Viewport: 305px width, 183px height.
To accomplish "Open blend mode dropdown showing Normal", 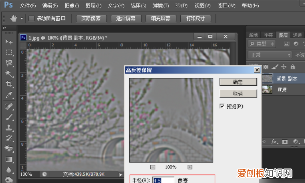I will point(269,55).
